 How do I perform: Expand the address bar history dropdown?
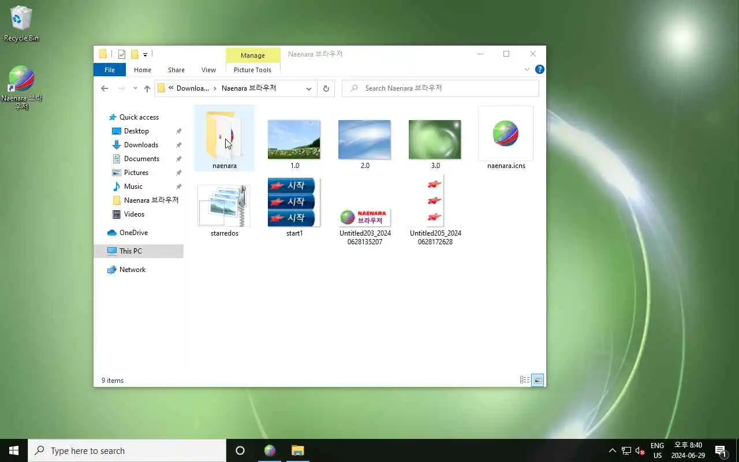click(x=309, y=88)
